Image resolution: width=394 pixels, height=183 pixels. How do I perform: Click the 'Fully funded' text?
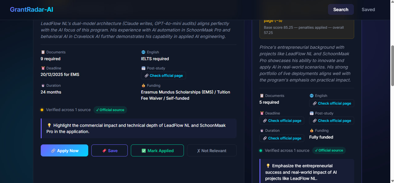pos(321,137)
